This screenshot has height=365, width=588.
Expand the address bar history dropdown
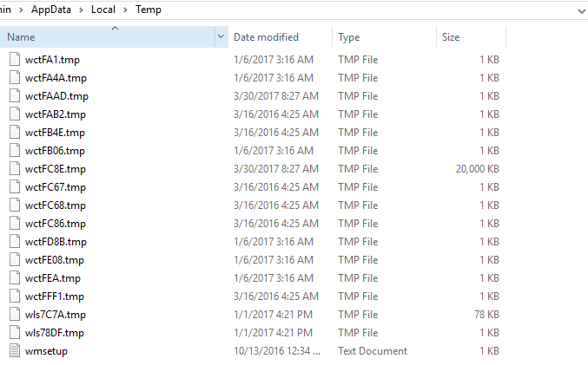click(x=581, y=11)
